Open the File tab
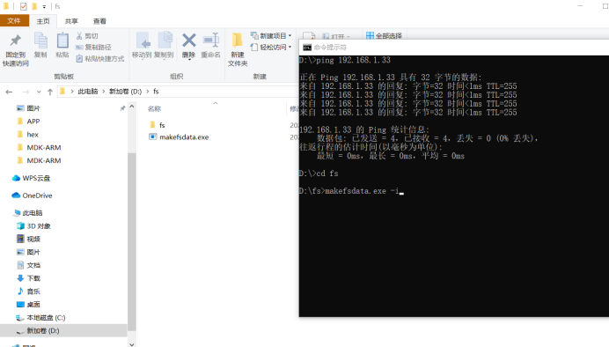This screenshot has width=609, height=347. point(14,21)
